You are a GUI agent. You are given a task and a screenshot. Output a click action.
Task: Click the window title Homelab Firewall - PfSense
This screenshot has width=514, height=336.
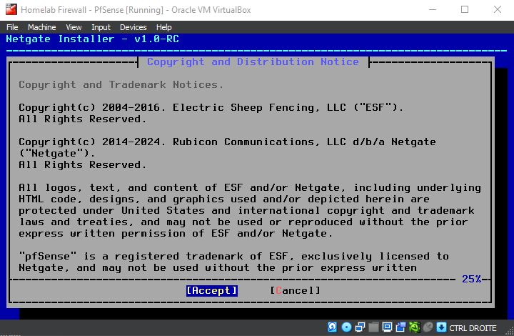[136, 10]
